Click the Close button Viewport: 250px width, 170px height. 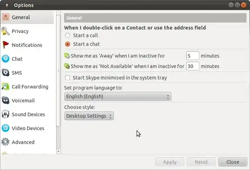232,162
